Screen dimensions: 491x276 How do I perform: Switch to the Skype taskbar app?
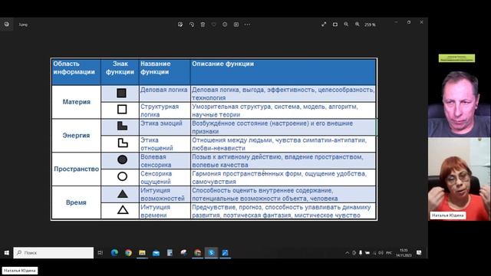pos(212,252)
